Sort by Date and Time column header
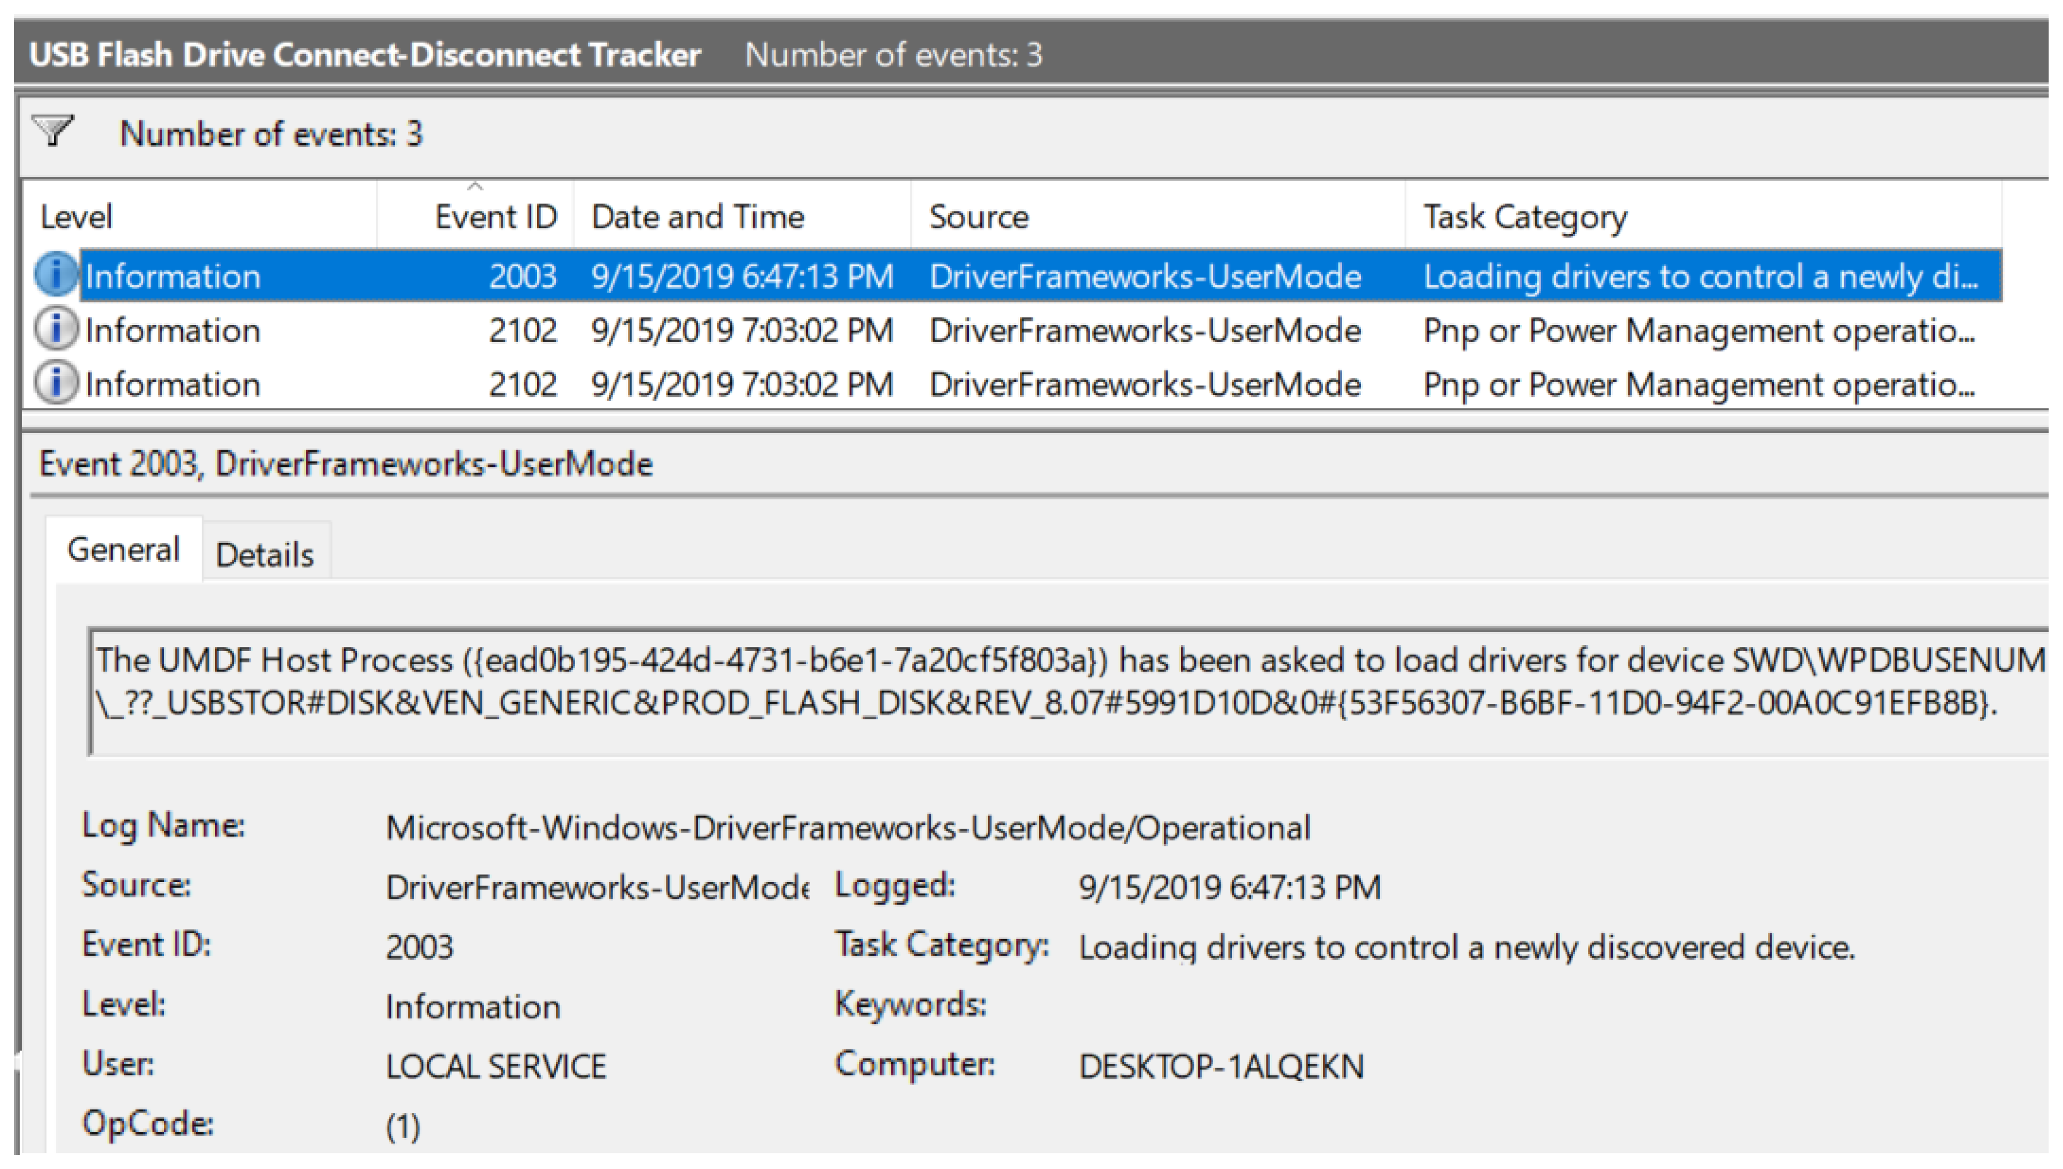2063x1169 pixels. pyautogui.click(x=697, y=217)
